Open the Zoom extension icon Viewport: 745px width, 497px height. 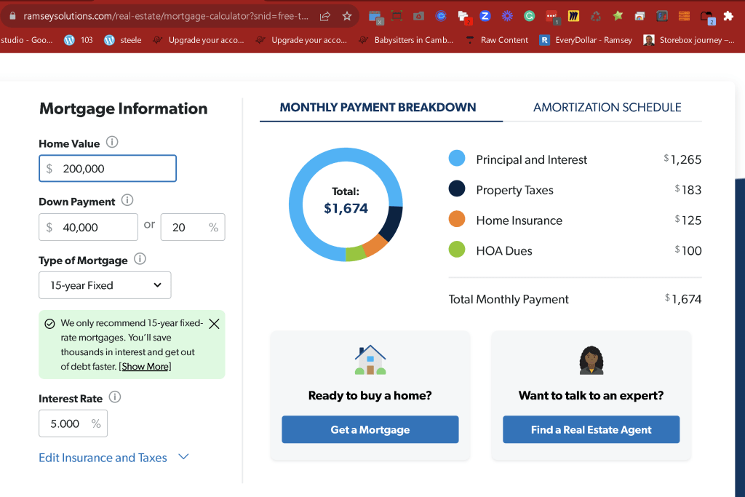coord(485,16)
